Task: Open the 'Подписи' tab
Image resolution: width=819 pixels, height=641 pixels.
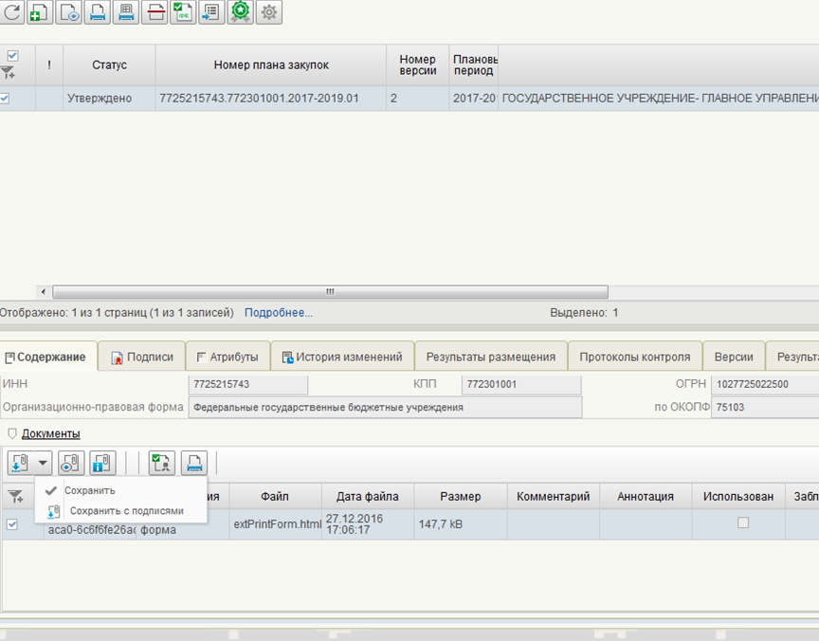Action: pyautogui.click(x=141, y=357)
